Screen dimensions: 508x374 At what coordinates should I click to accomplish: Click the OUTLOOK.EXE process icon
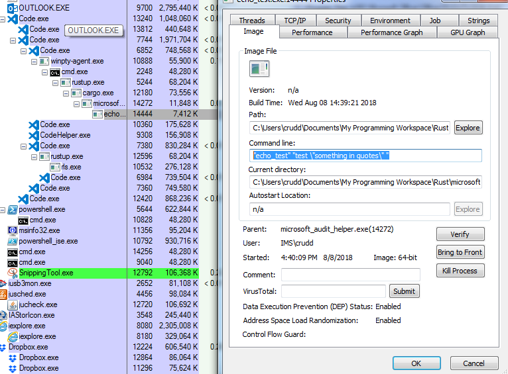[x=13, y=8]
